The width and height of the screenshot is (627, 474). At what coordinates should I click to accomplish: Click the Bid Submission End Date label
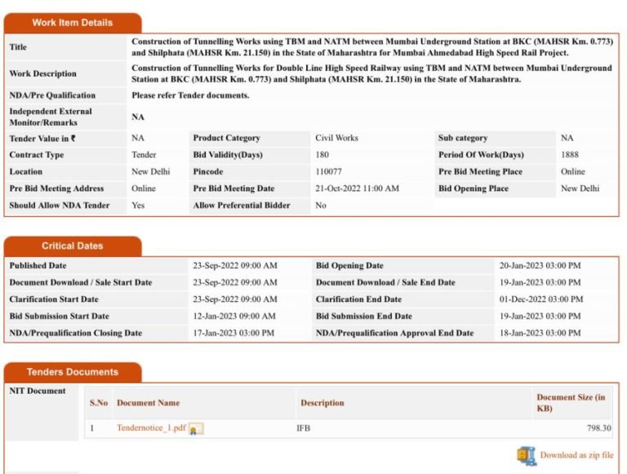coord(364,316)
